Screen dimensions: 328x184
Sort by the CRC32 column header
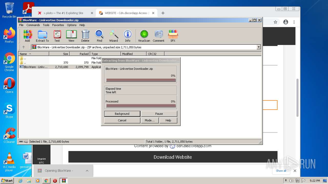point(156,54)
